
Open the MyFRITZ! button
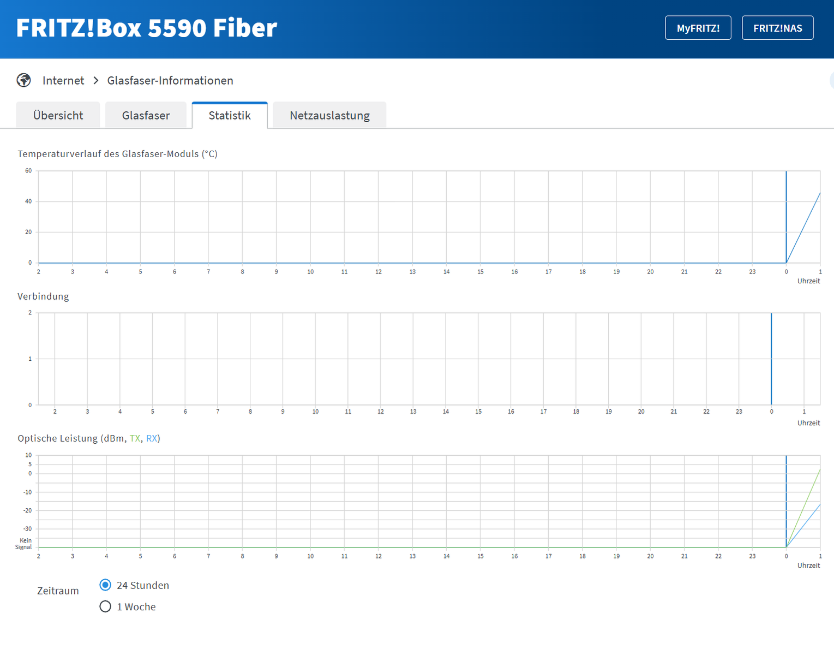point(698,28)
